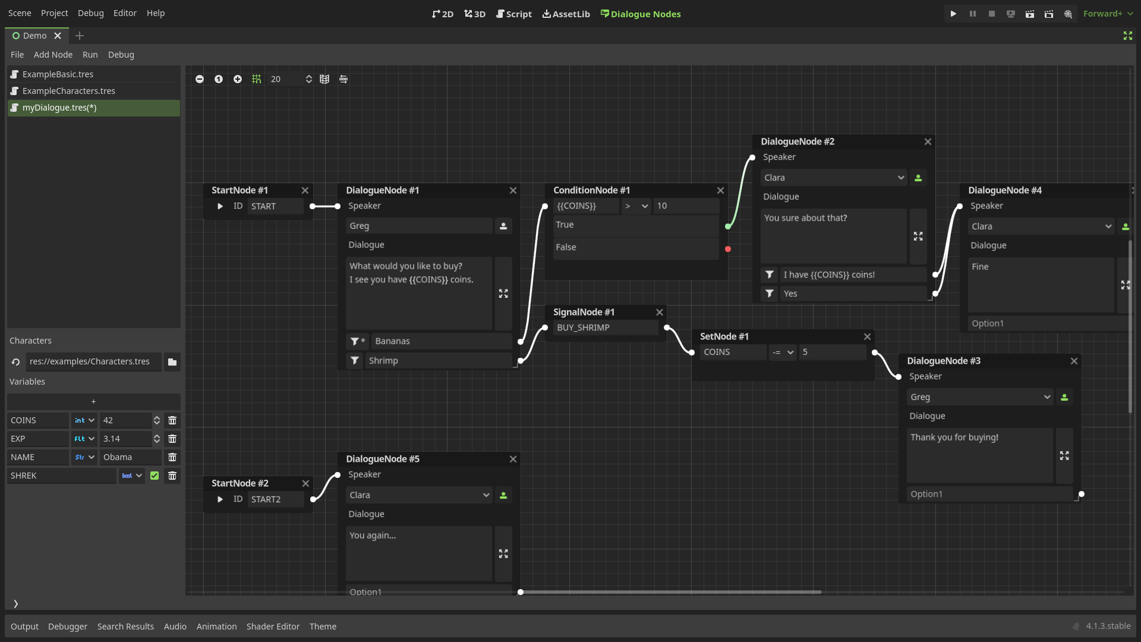The image size is (1141, 642).
Task: Click the plus button to add variable
Action: click(x=93, y=402)
